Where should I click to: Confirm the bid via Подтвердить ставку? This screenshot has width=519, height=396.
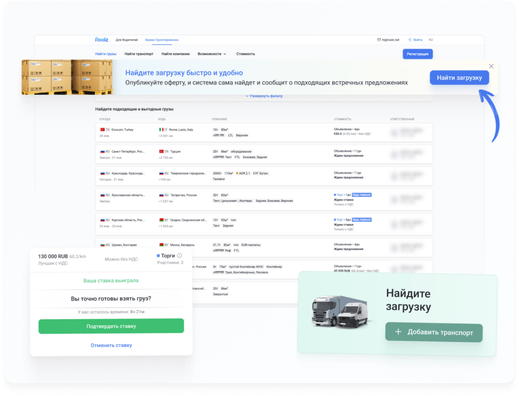point(111,326)
